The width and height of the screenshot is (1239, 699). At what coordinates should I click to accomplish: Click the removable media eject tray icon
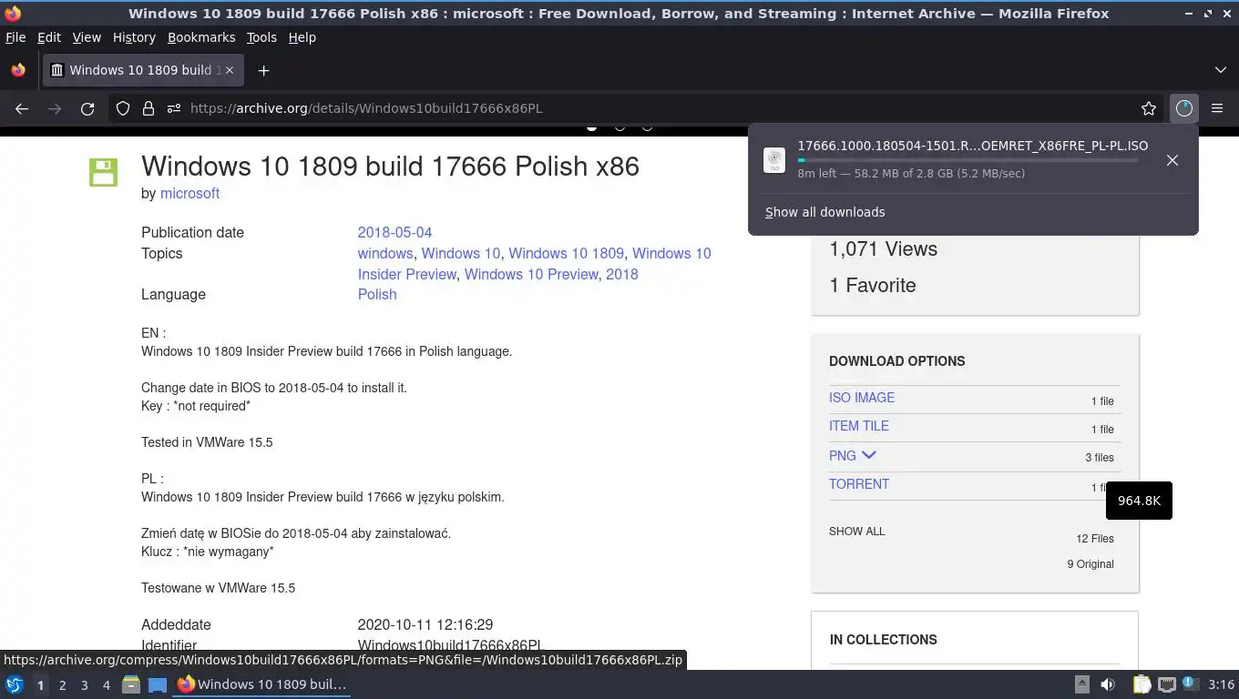[1082, 684]
